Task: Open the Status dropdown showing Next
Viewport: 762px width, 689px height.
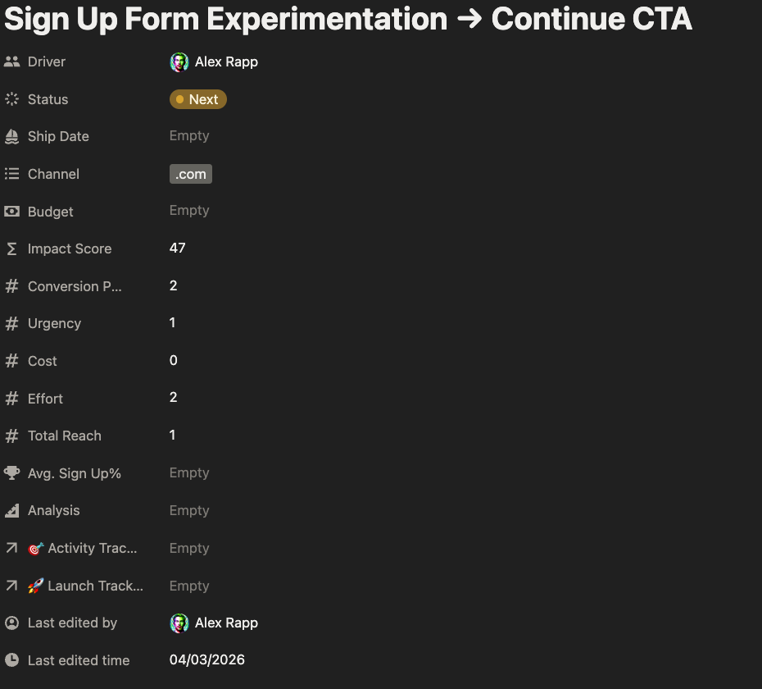Action: (197, 99)
